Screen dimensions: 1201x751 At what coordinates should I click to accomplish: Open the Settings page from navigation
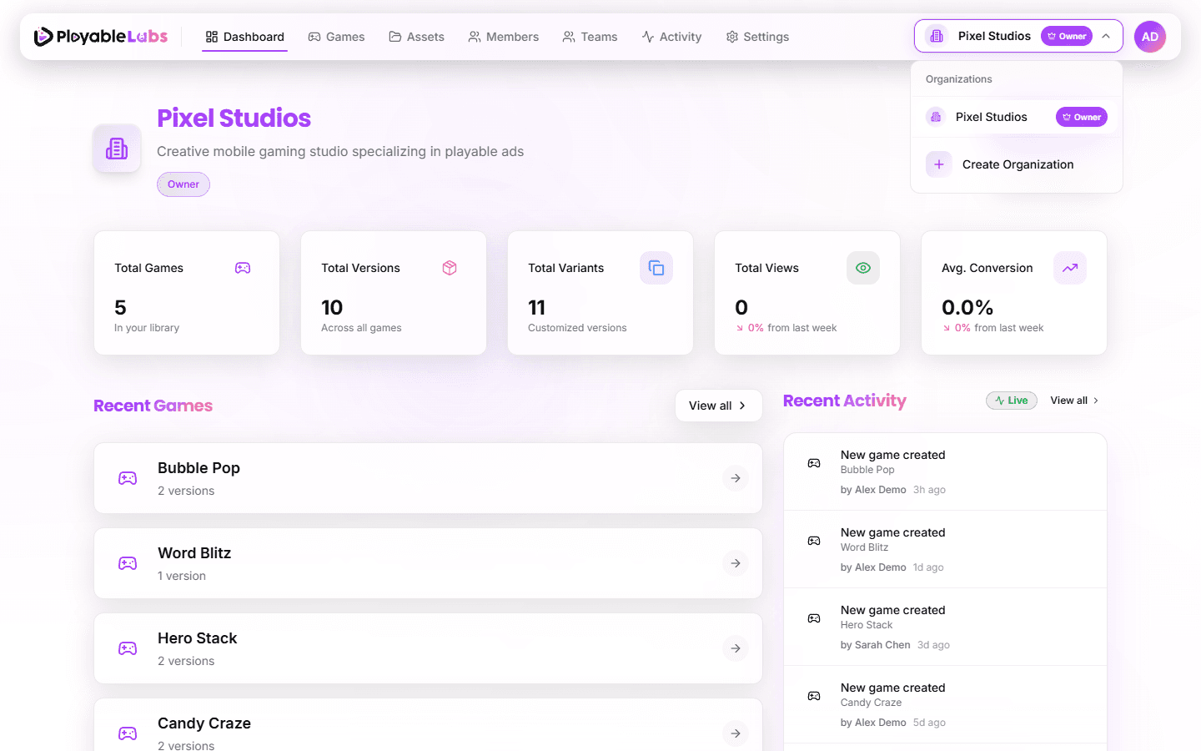(756, 36)
